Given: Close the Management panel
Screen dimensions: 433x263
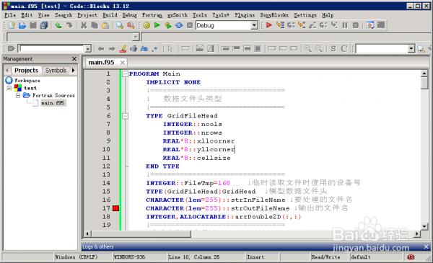Looking at the screenshot, I should click(x=74, y=58).
